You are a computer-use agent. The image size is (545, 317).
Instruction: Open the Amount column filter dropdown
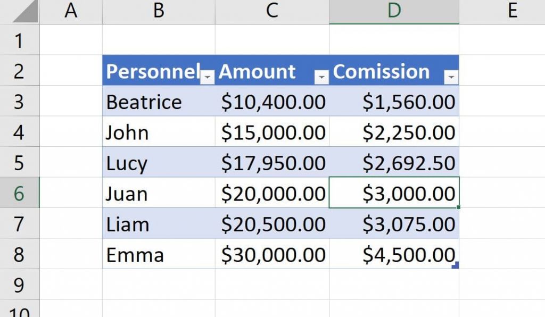(321, 78)
